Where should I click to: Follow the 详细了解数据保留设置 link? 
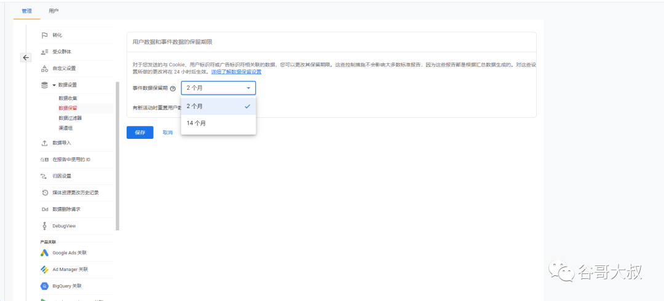[x=236, y=71]
